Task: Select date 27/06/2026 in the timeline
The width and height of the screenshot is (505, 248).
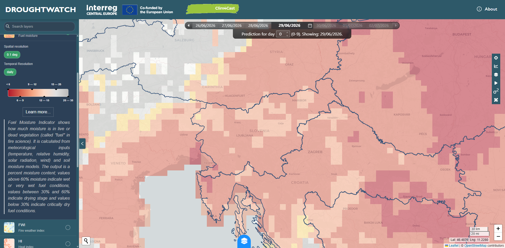Action: coord(232,26)
